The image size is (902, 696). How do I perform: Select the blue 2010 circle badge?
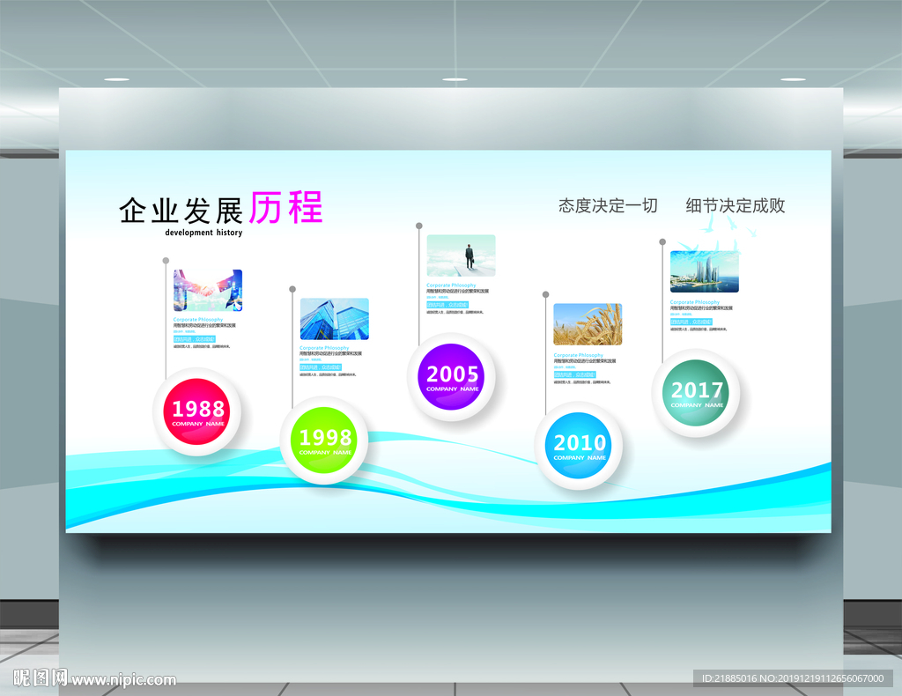579,446
